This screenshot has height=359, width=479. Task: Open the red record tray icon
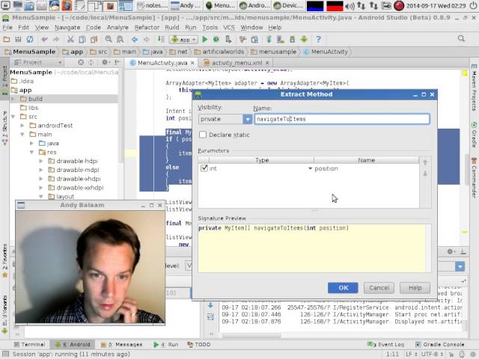[x=399, y=5]
